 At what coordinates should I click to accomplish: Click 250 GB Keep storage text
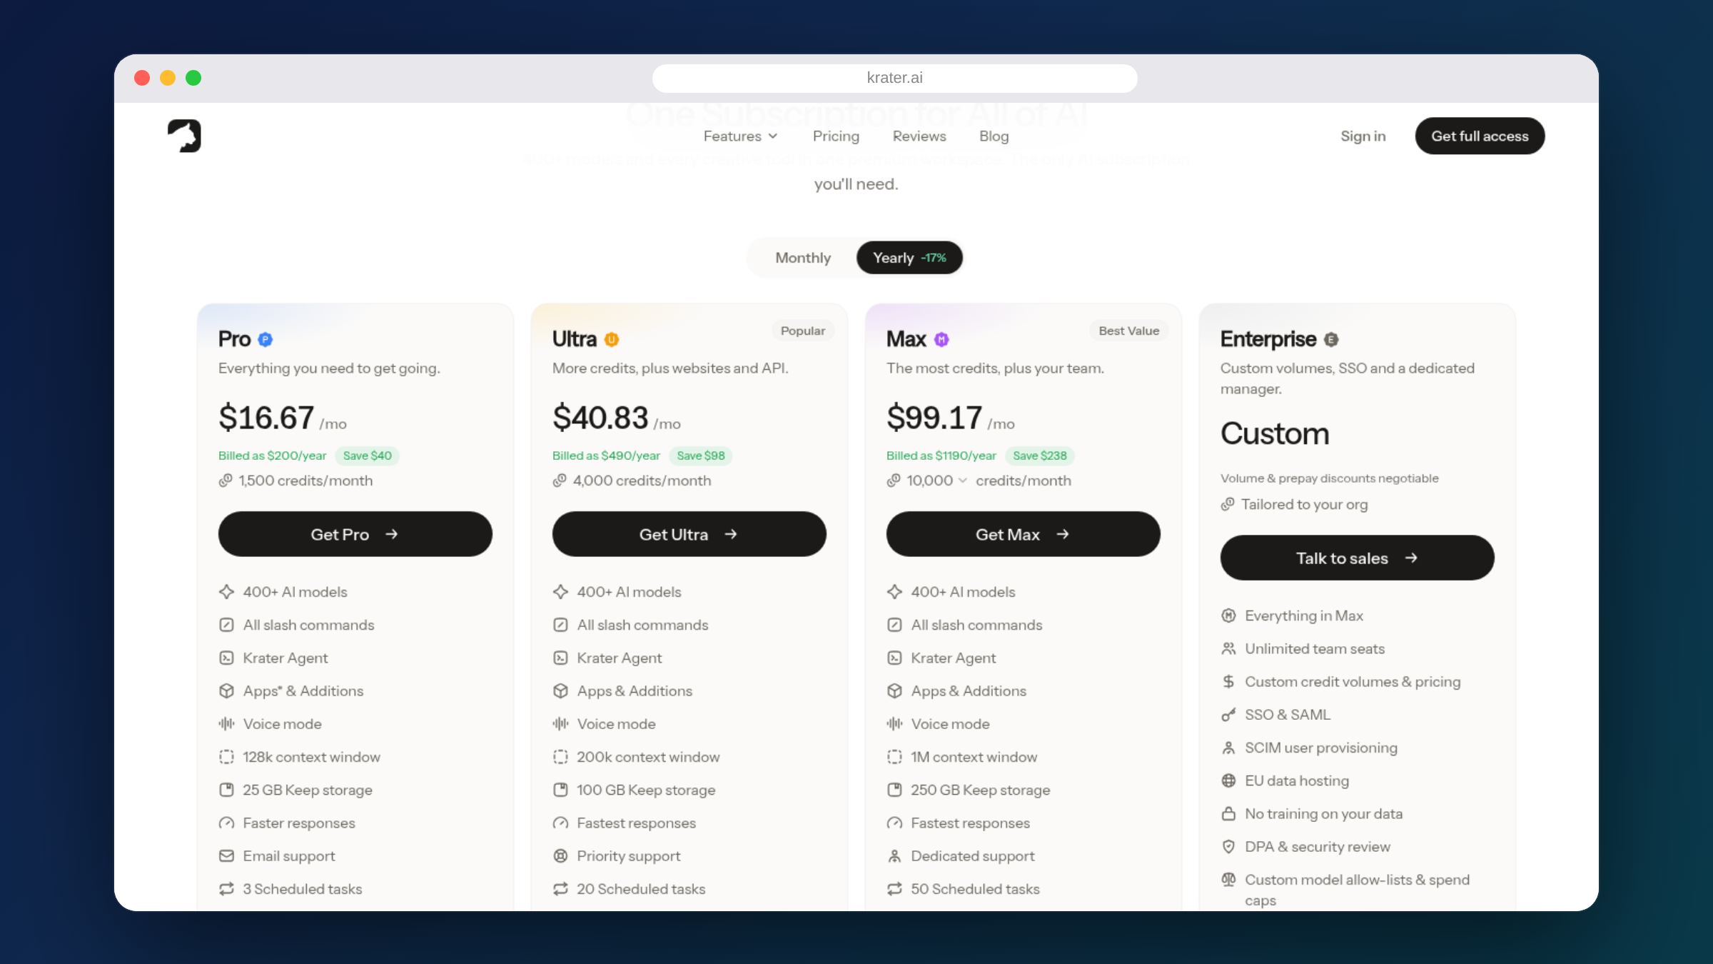tap(980, 790)
